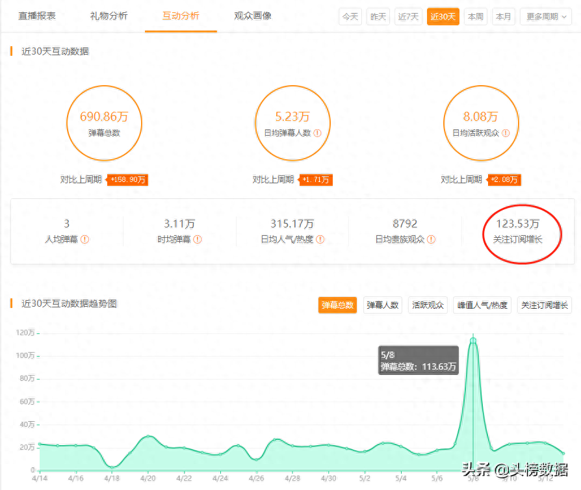Click the 5/8 peak data point

[473, 341]
